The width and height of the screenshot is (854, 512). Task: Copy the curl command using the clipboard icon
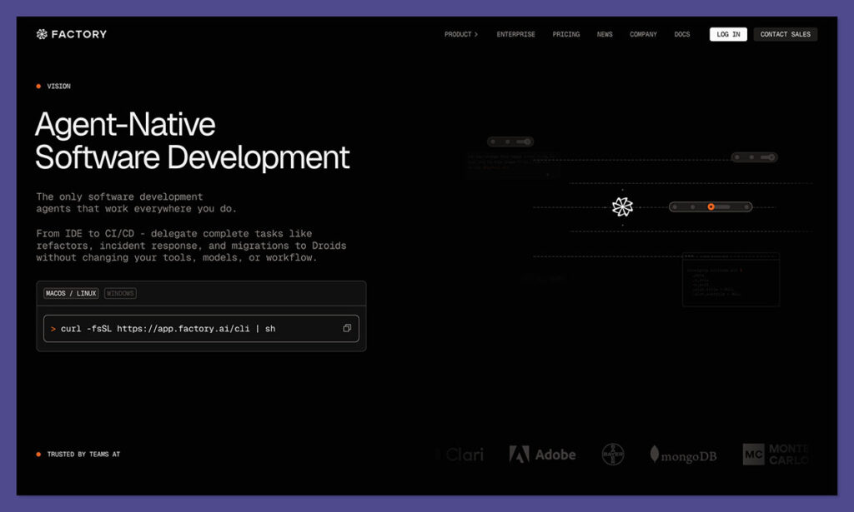tap(347, 328)
